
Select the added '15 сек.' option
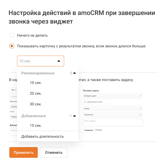[36, 125]
